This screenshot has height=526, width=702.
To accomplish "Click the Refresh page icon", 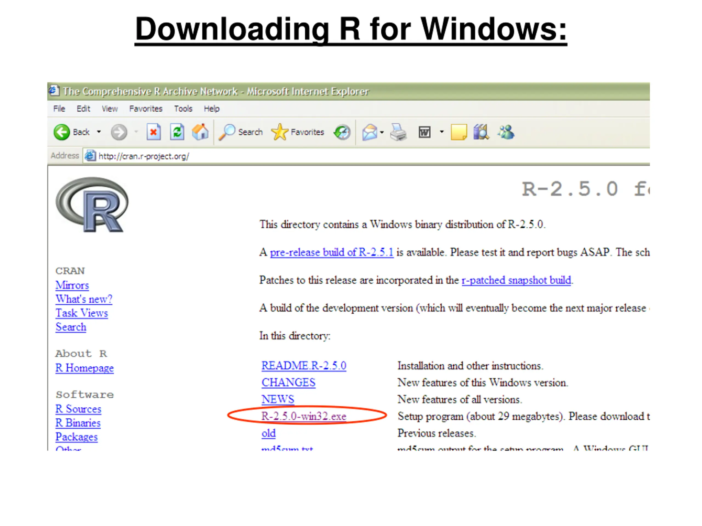I will click(177, 132).
